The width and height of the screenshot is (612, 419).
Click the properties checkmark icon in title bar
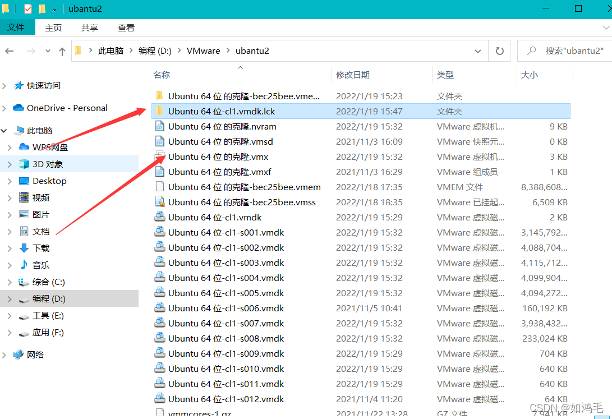pos(28,8)
